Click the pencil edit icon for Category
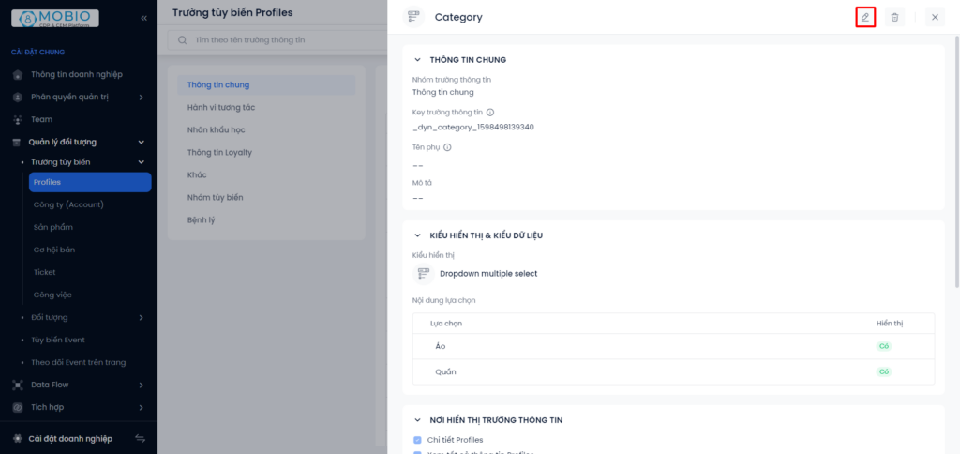Screen dimensions: 960x454 point(865,17)
